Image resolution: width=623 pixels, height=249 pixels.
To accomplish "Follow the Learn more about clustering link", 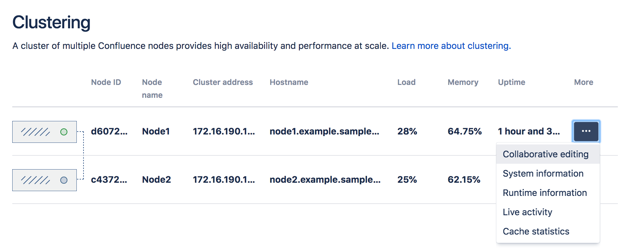I will [451, 46].
